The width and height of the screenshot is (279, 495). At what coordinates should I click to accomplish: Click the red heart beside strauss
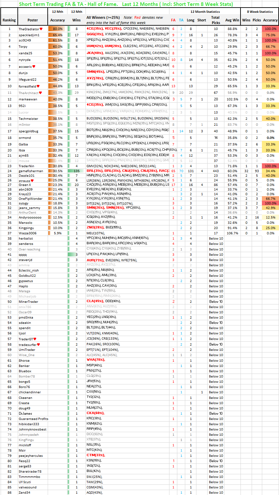tap(32, 181)
